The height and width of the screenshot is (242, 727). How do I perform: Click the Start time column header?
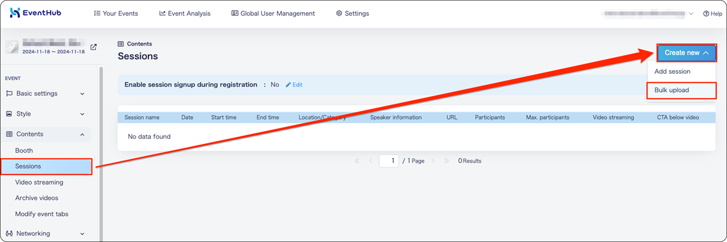(x=224, y=118)
